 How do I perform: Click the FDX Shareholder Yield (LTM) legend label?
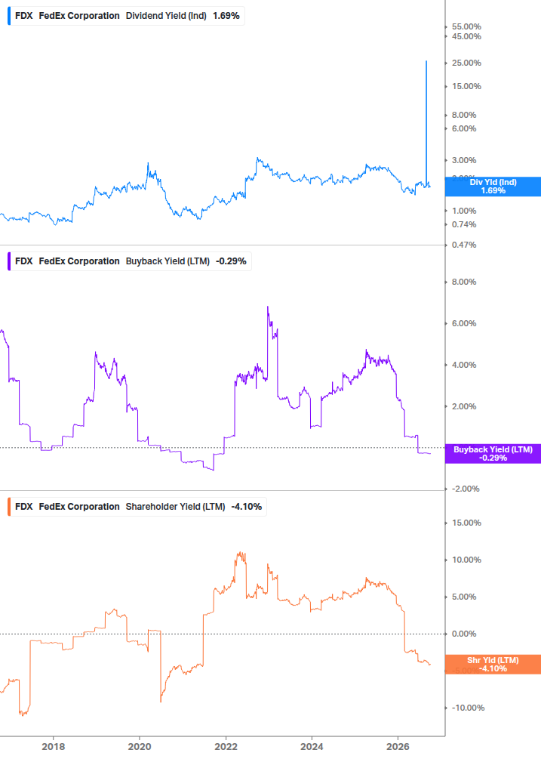[x=138, y=506]
